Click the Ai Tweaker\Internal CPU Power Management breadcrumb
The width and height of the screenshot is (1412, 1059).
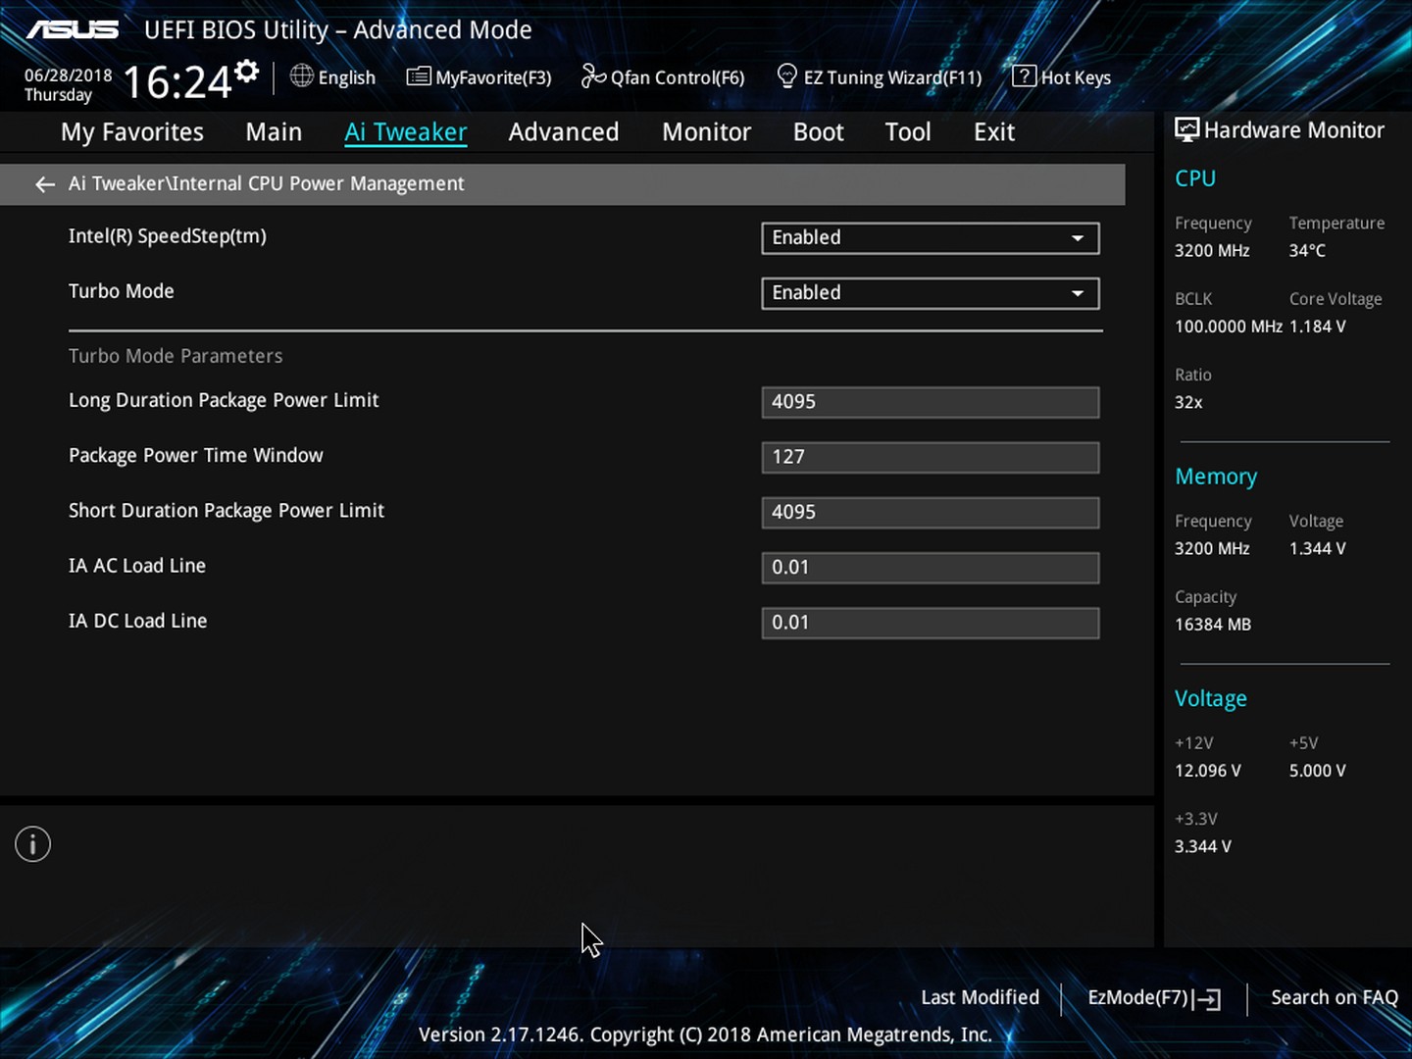click(267, 184)
